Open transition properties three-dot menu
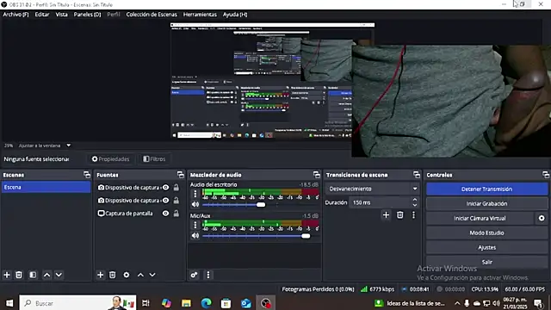Screen dimensions: 551x310 click(413, 214)
